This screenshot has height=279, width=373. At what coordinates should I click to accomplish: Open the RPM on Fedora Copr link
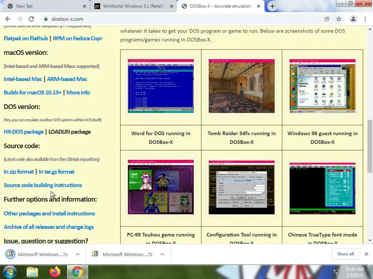click(x=78, y=39)
